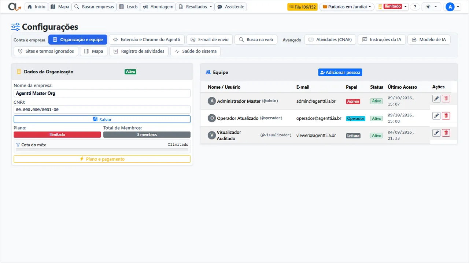This screenshot has width=469, height=263.
Task: Open the Abordagem section
Action: [158, 7]
